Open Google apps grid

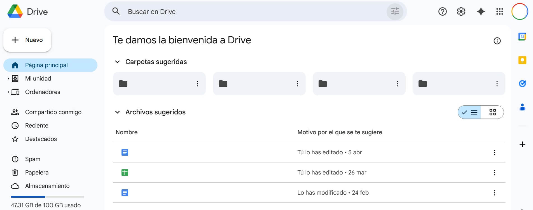pos(500,11)
